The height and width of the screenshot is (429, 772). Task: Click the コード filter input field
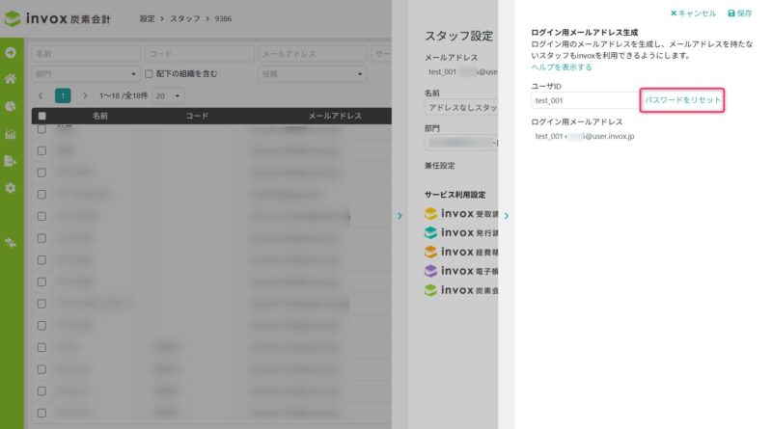pos(200,54)
